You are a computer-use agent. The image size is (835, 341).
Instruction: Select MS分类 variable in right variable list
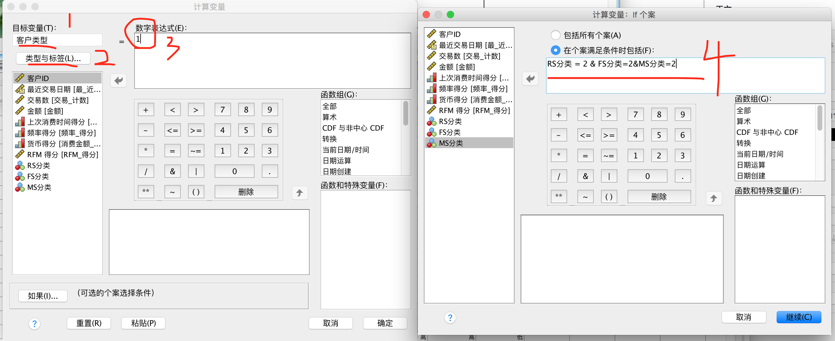(x=450, y=143)
